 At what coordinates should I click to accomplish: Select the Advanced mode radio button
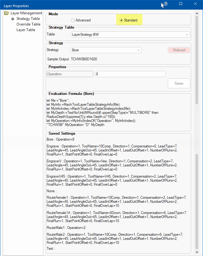73,20
